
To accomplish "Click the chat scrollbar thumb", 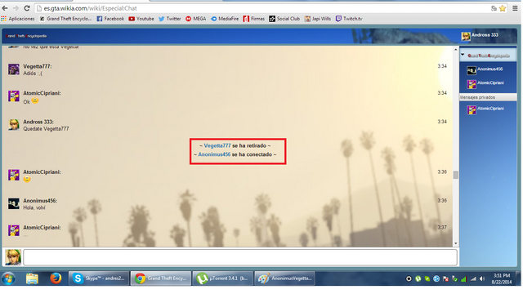I will coord(456,175).
